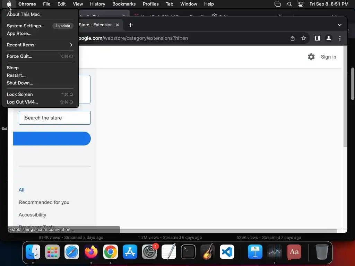Select Sleep from the menu
This screenshot has width=355, height=266.
[40, 68]
